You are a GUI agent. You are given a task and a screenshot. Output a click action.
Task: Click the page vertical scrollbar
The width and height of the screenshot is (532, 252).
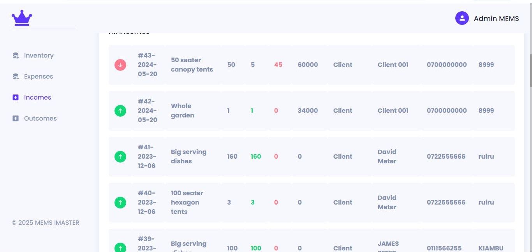tap(530, 70)
